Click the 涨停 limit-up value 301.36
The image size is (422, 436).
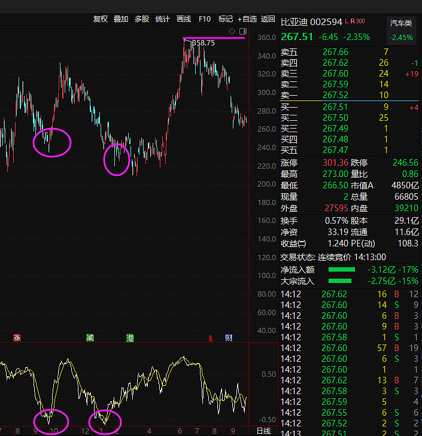[x=335, y=163]
